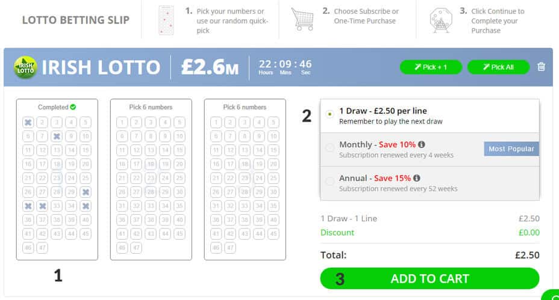Choose the Annual subscription radio button
Screen dimensions: 559x300
329,182
